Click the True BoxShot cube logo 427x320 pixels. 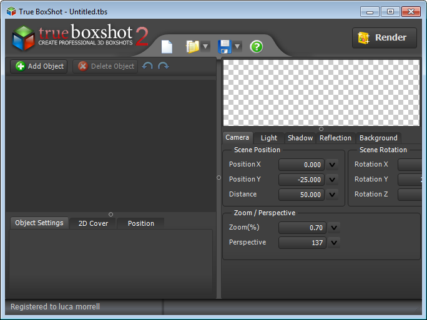24,38
